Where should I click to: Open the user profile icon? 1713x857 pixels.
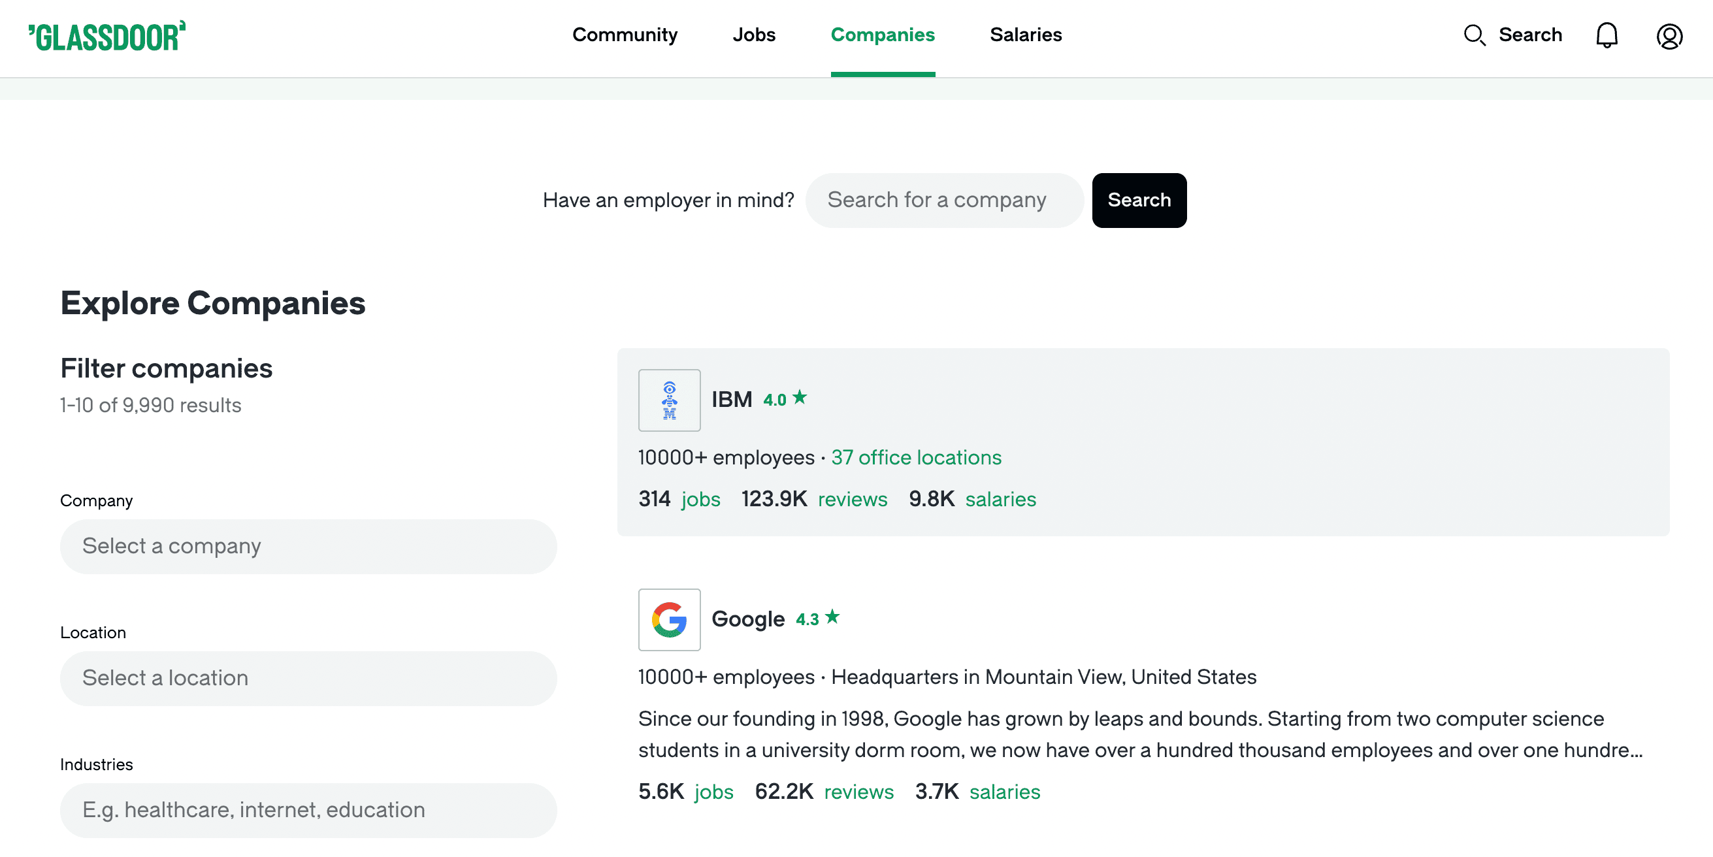click(x=1669, y=36)
